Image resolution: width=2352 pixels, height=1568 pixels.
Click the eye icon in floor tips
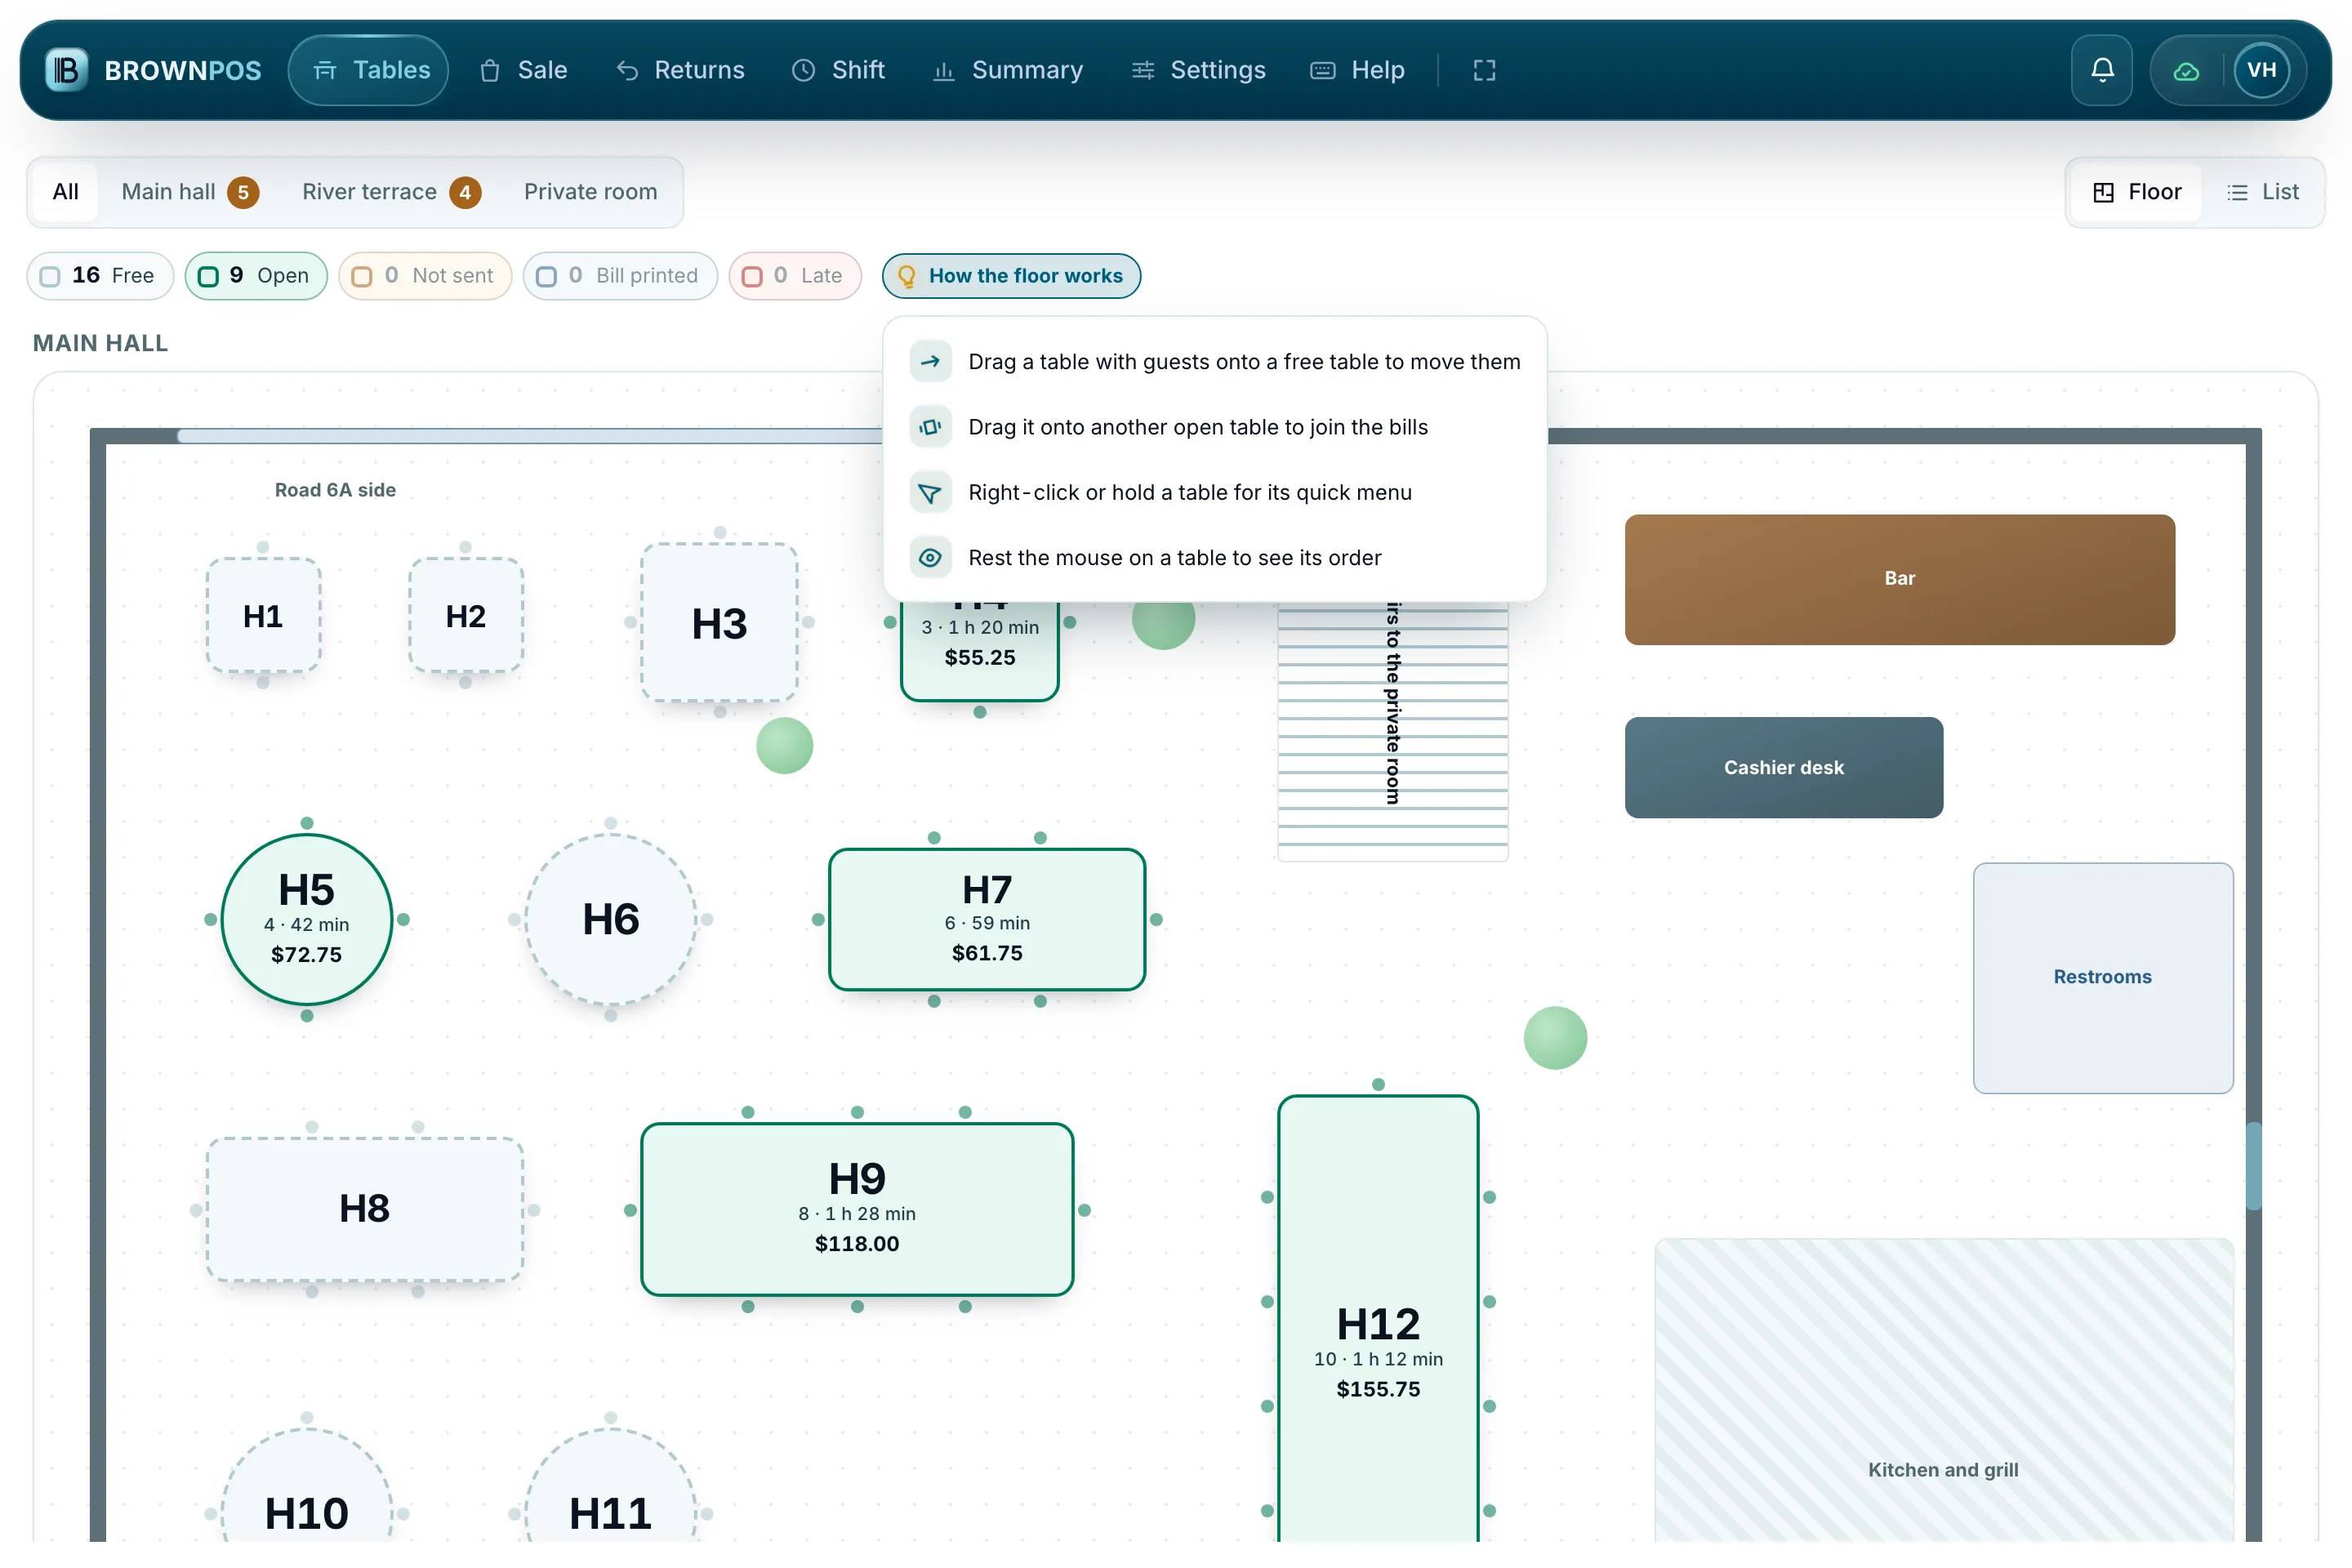[x=930, y=558]
